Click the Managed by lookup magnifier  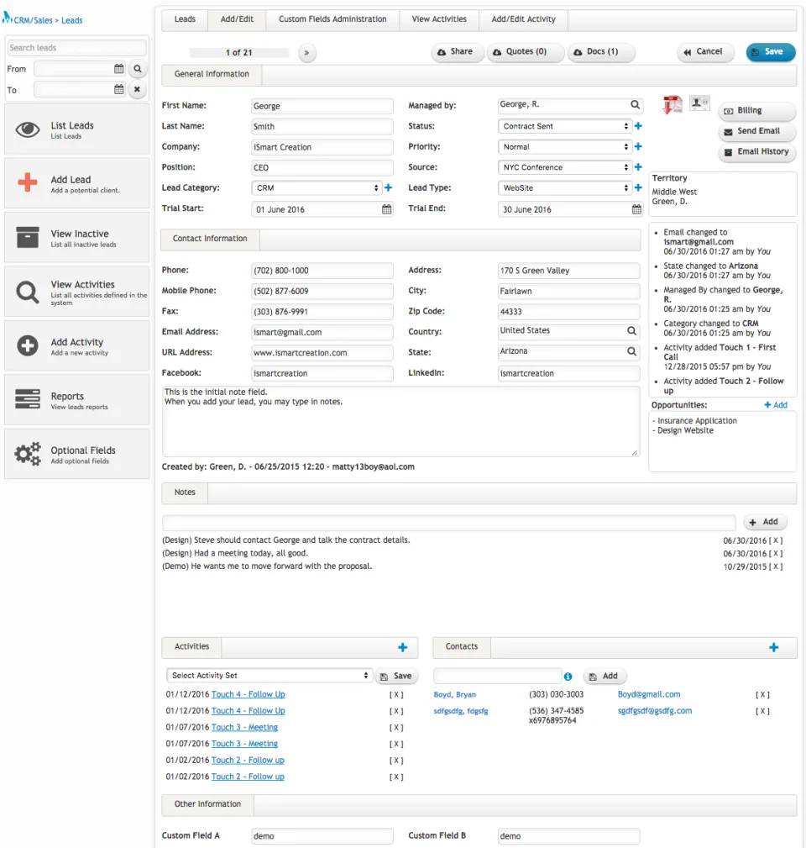(636, 104)
